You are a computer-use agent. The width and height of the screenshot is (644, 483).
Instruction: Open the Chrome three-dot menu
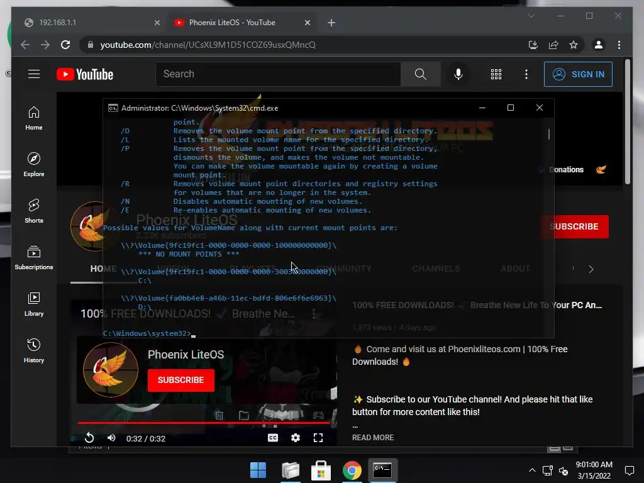click(619, 45)
